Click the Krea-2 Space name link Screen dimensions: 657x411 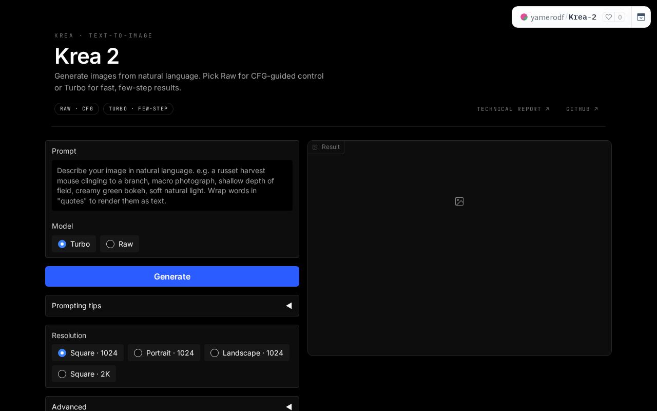pyautogui.click(x=583, y=17)
